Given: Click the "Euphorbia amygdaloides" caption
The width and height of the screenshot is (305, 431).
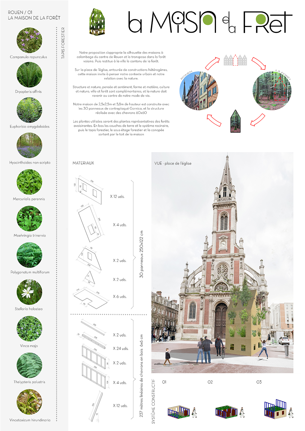Looking at the screenshot, I should (30, 126).
